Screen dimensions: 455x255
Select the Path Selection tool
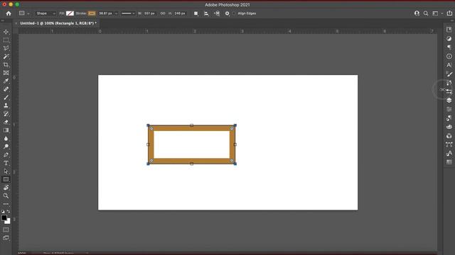[x=6, y=171]
